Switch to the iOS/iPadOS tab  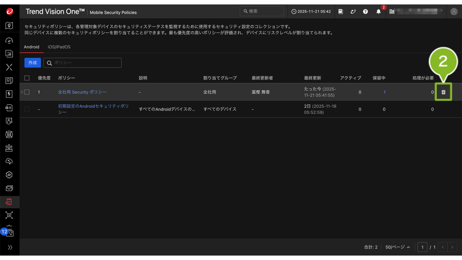(59, 47)
